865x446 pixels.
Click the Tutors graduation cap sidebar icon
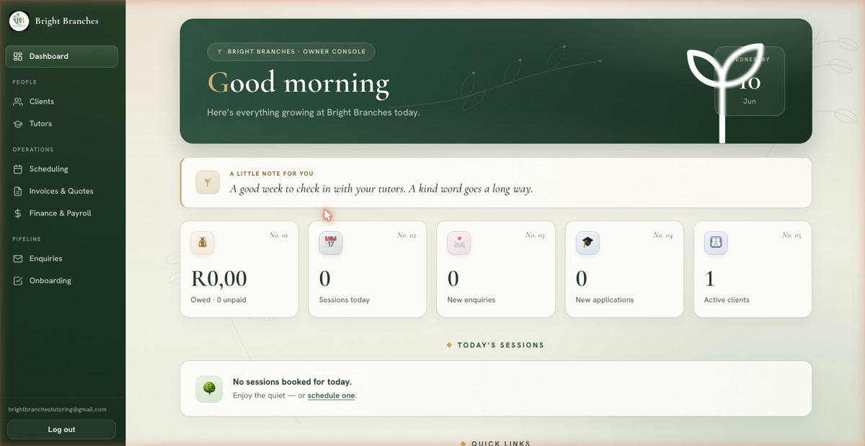18,124
